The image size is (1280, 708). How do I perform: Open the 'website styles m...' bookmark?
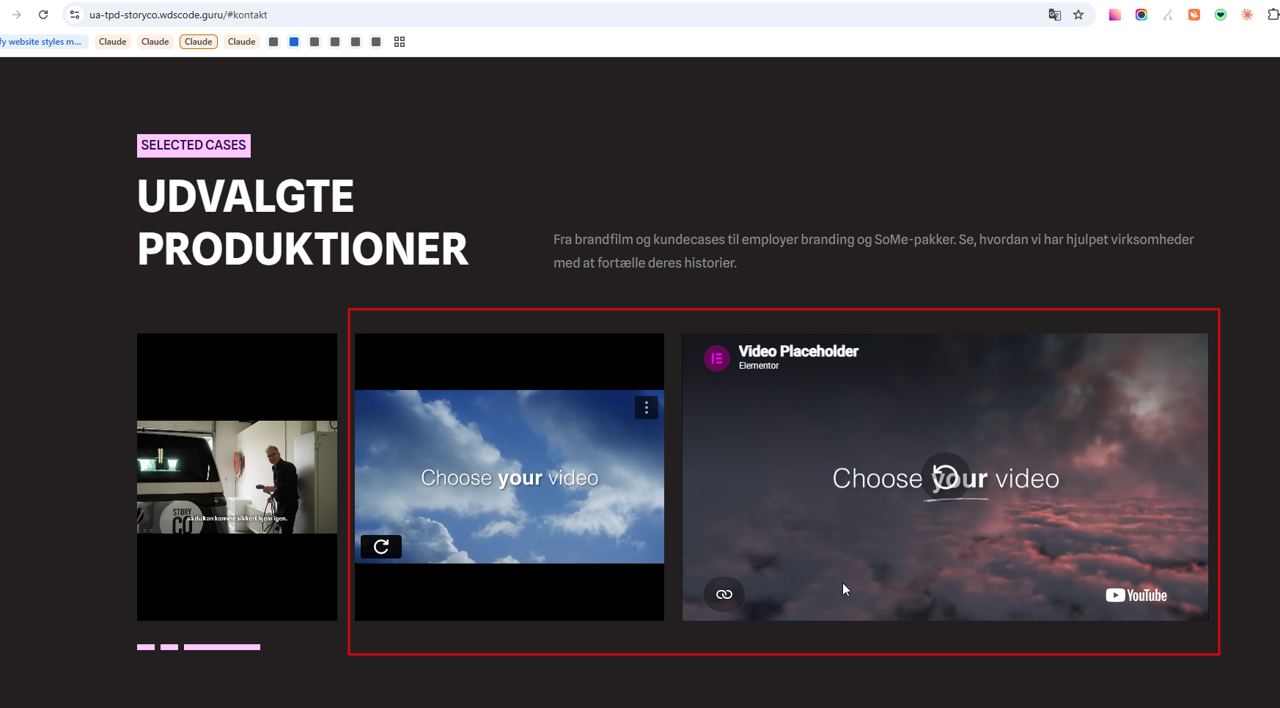tap(42, 42)
